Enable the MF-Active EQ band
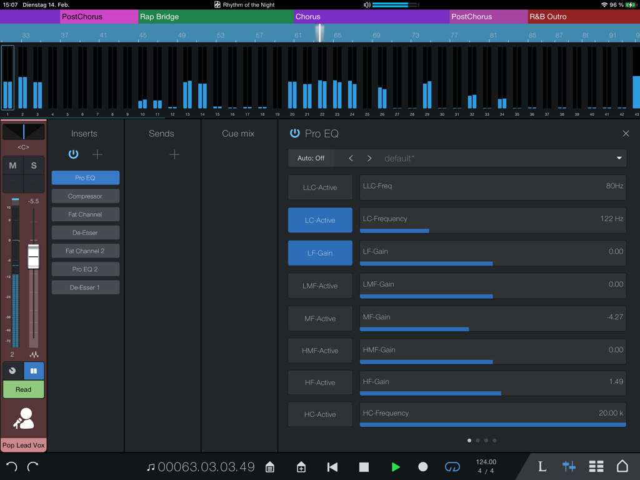Viewport: 640px width, 480px height. (319, 318)
